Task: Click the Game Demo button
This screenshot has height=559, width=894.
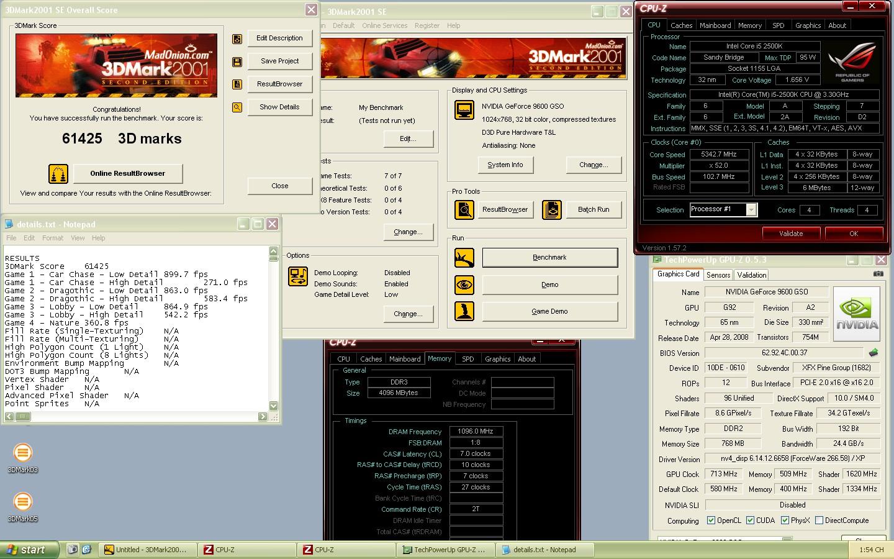Action: click(x=549, y=311)
